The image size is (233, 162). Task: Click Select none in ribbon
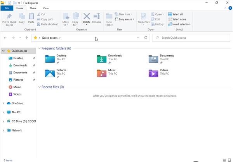pos(177,19)
